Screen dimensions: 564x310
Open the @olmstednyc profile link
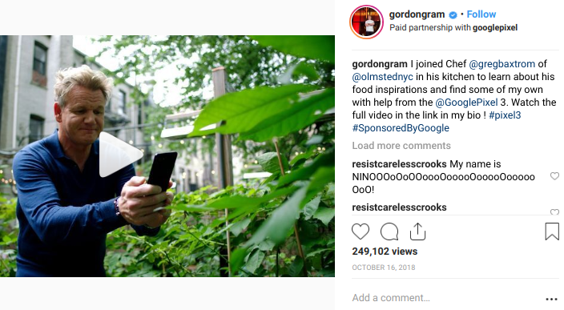click(x=382, y=77)
